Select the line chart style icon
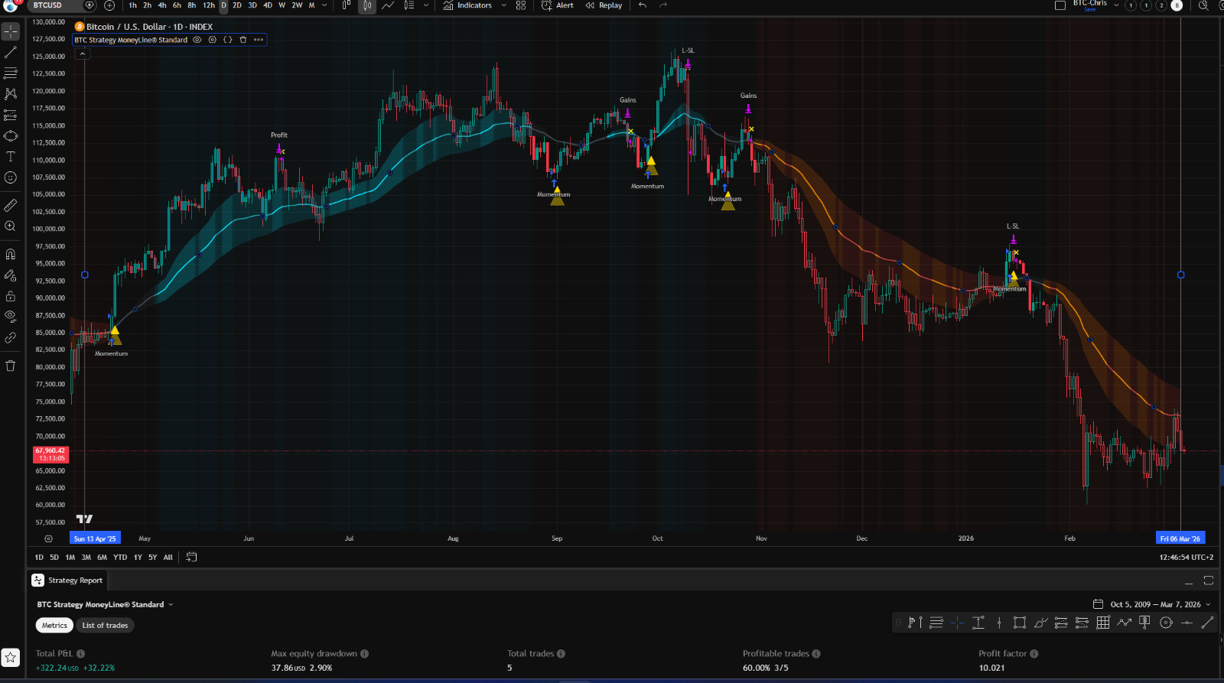This screenshot has width=1224, height=683. coord(388,5)
